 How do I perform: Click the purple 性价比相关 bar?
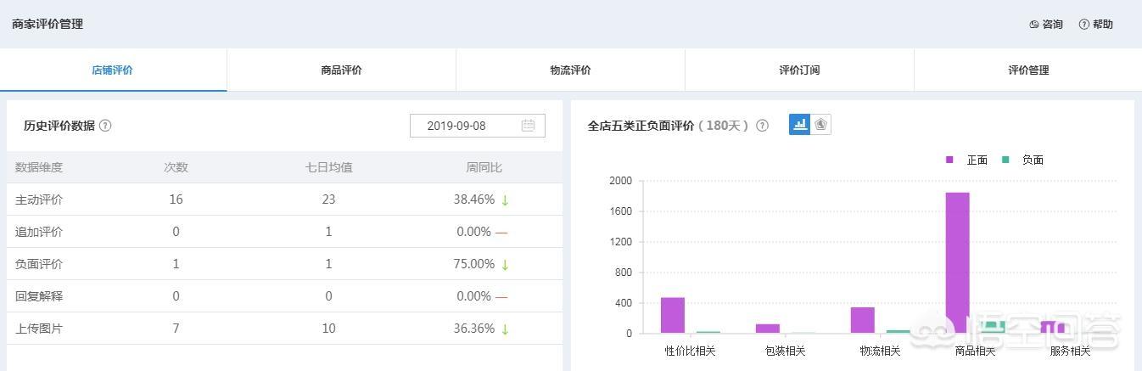click(673, 315)
